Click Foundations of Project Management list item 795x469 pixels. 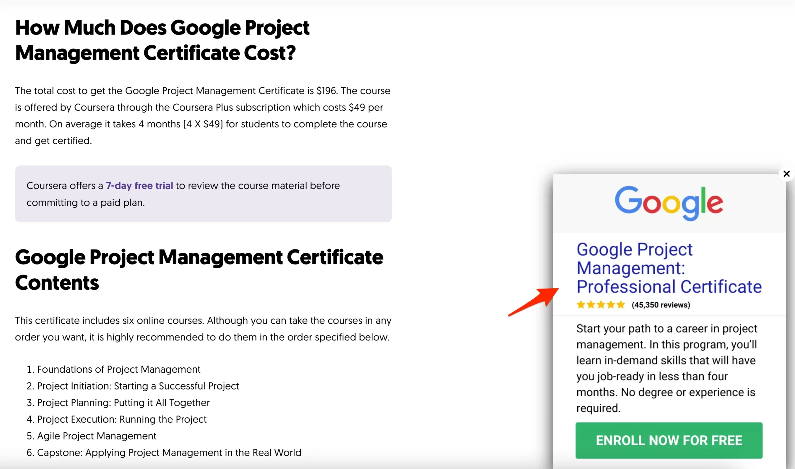[x=119, y=369]
